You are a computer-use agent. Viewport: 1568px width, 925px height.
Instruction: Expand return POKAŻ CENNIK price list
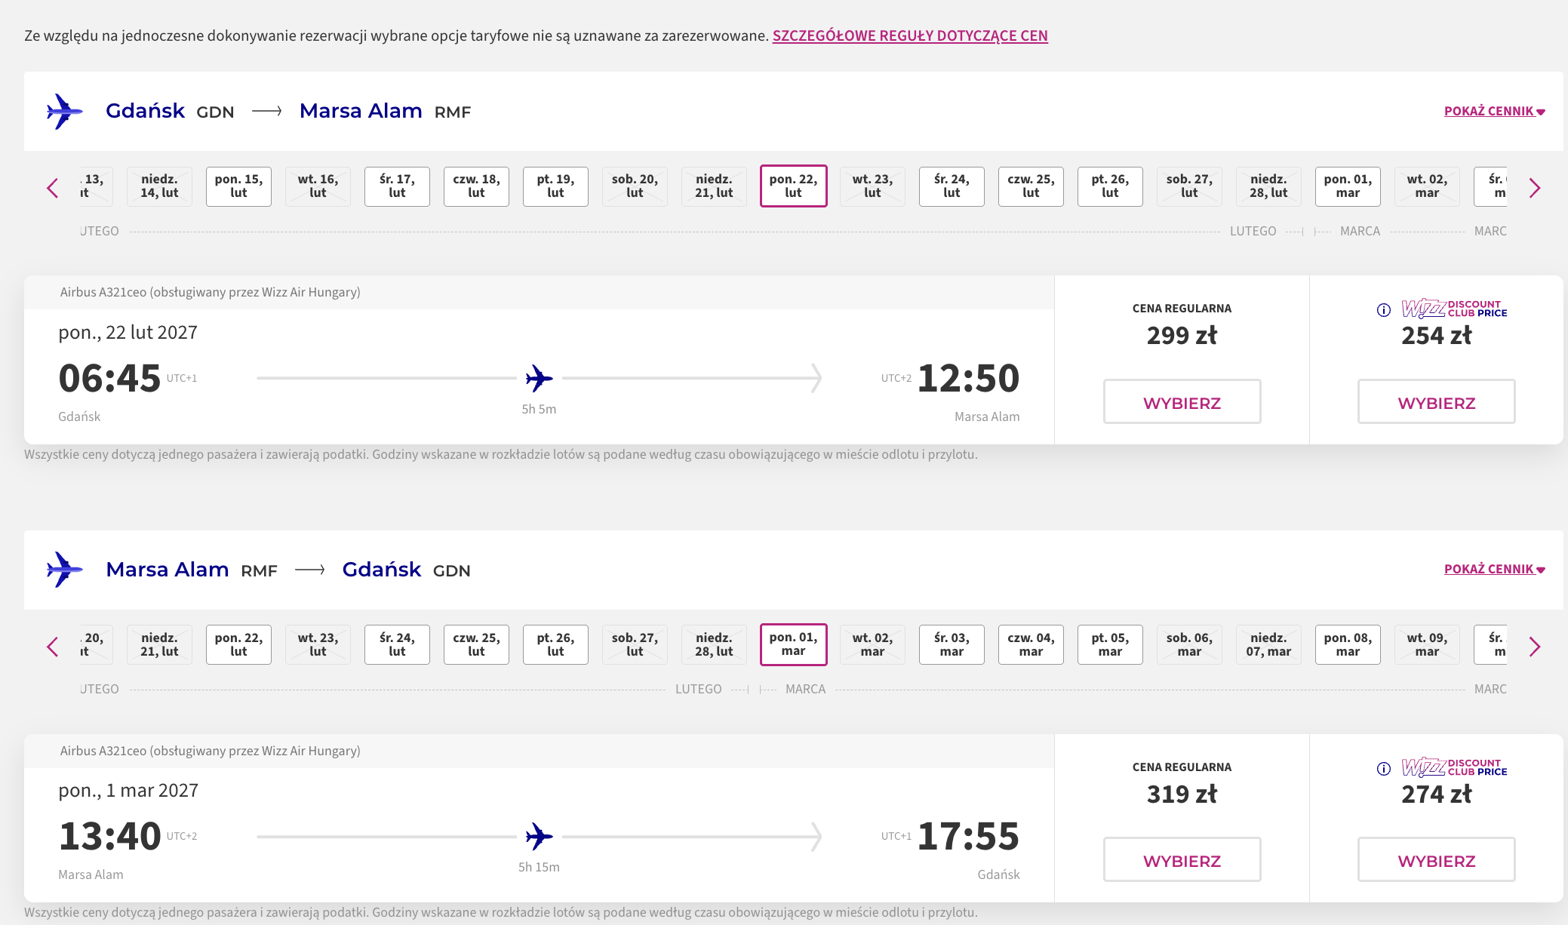click(x=1494, y=569)
